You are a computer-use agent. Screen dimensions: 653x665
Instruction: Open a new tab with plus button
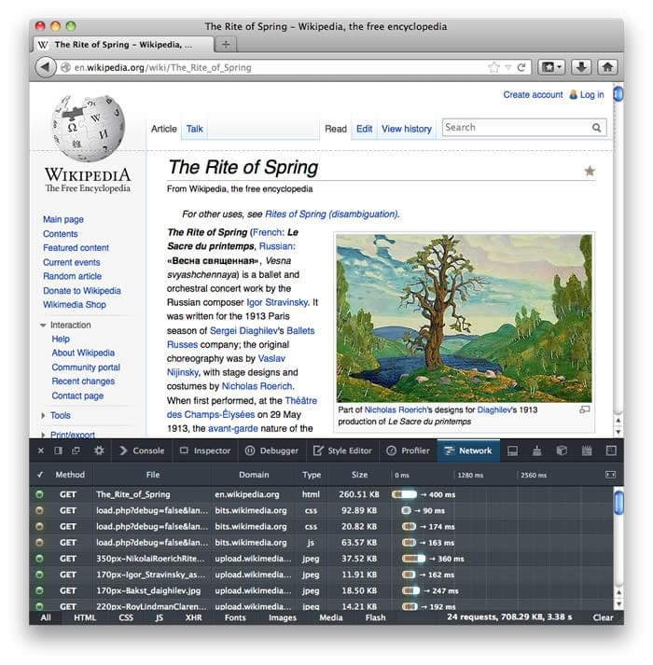(x=226, y=44)
